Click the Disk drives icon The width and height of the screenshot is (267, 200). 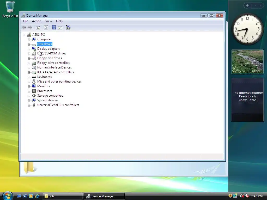pos(34,44)
